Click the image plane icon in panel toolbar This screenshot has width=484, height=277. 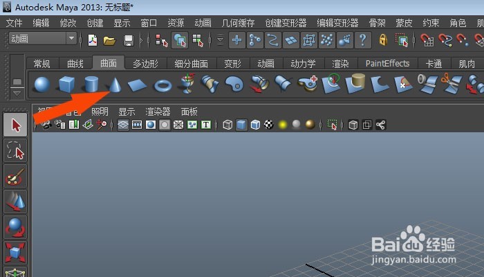point(74,125)
